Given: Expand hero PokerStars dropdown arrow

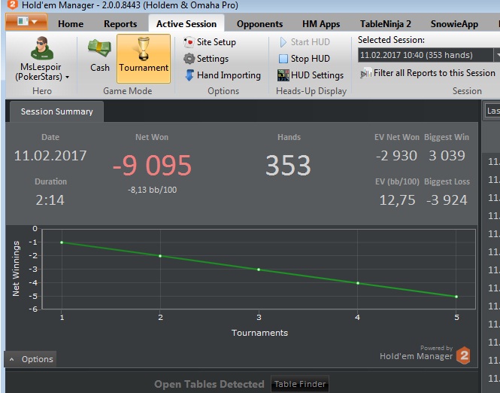Looking at the screenshot, I should coord(67,78).
